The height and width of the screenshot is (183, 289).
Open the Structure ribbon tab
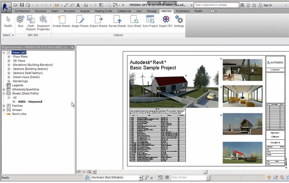point(40,11)
